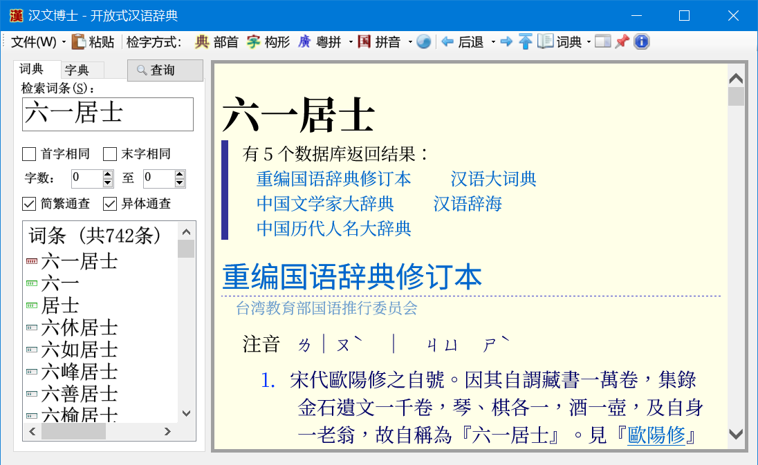Select 六一居士 in the entry list
Screen dimensions: 758x465
point(80,262)
